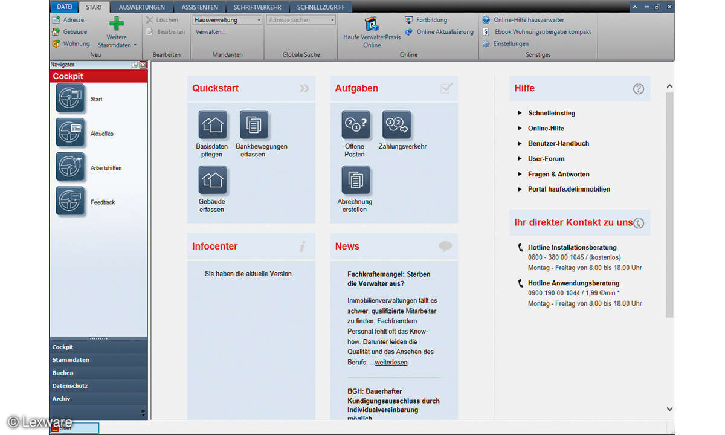Screen dimensions: 725x435
Task: Click the BGH Dauerhafter Kündigungsausschluss headline
Action: coord(393,405)
